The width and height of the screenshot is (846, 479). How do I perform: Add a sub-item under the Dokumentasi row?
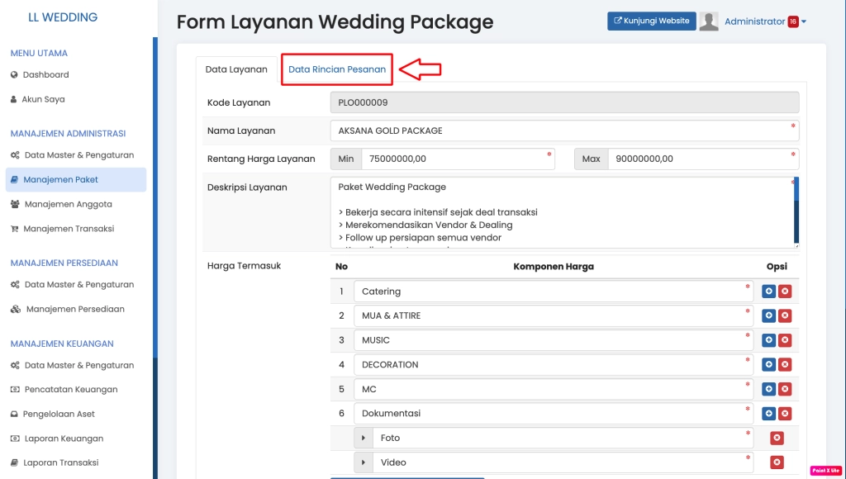click(768, 414)
